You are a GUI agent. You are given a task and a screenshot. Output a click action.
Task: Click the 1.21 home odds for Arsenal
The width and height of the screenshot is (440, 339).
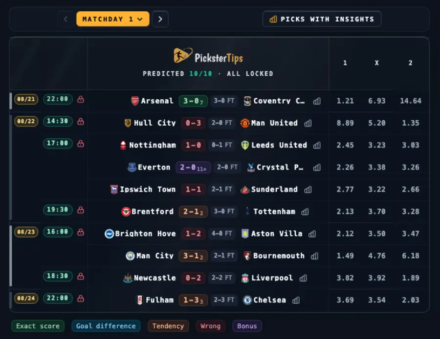coord(345,101)
